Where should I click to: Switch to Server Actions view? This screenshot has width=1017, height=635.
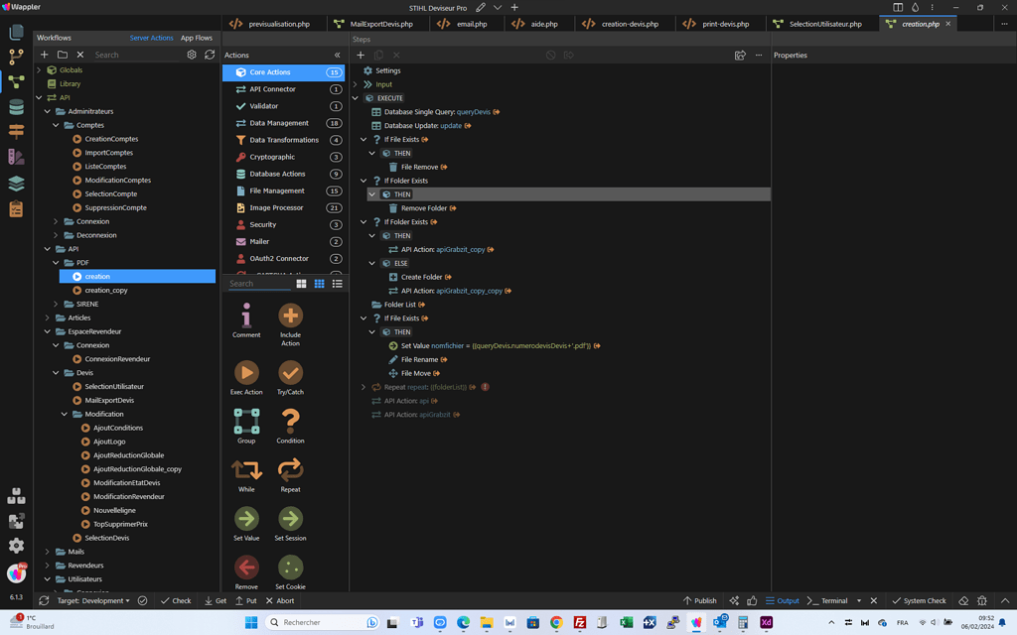151,38
